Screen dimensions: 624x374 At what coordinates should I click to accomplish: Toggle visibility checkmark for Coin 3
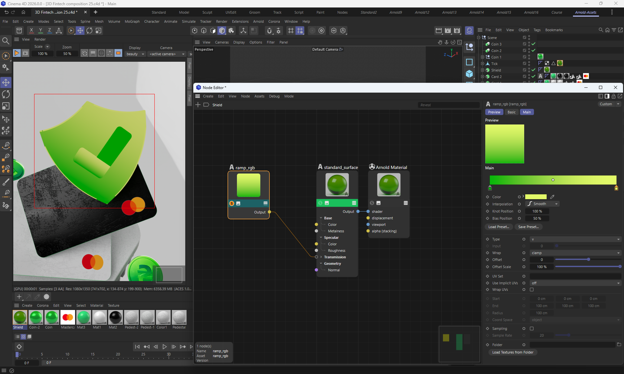click(533, 44)
